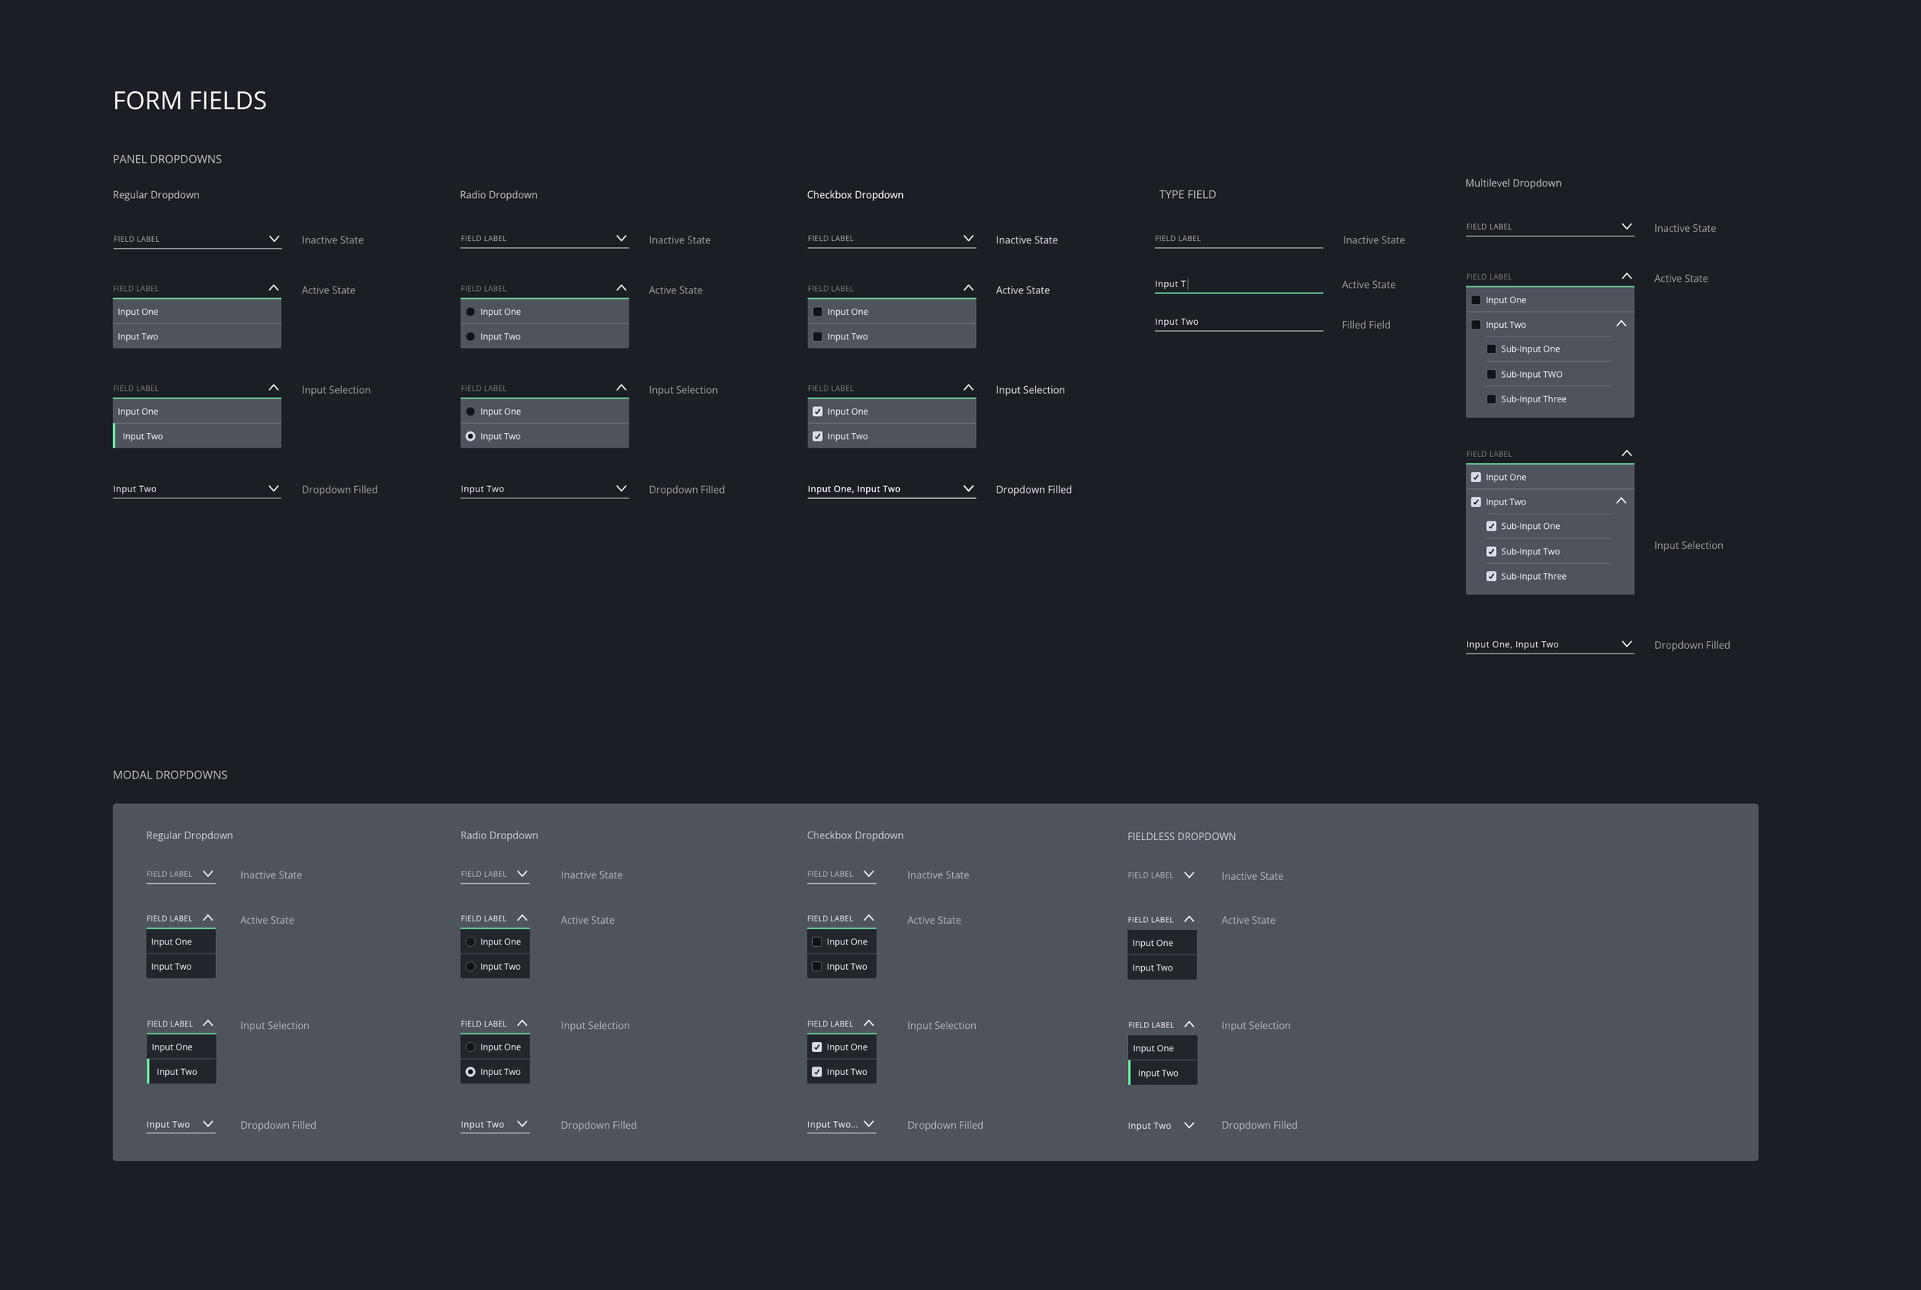
Task: Click the up chevron of the active panel Checkbox Dropdown
Action: click(x=968, y=288)
